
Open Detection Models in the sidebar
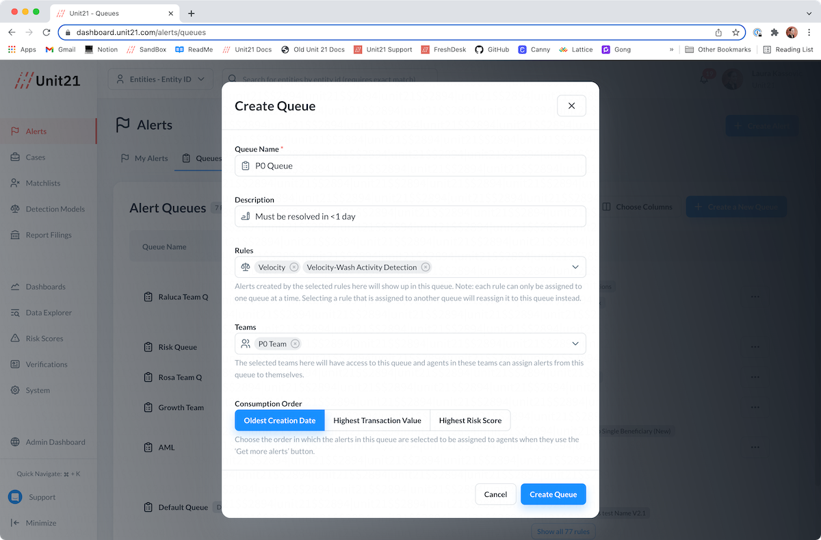point(48,209)
